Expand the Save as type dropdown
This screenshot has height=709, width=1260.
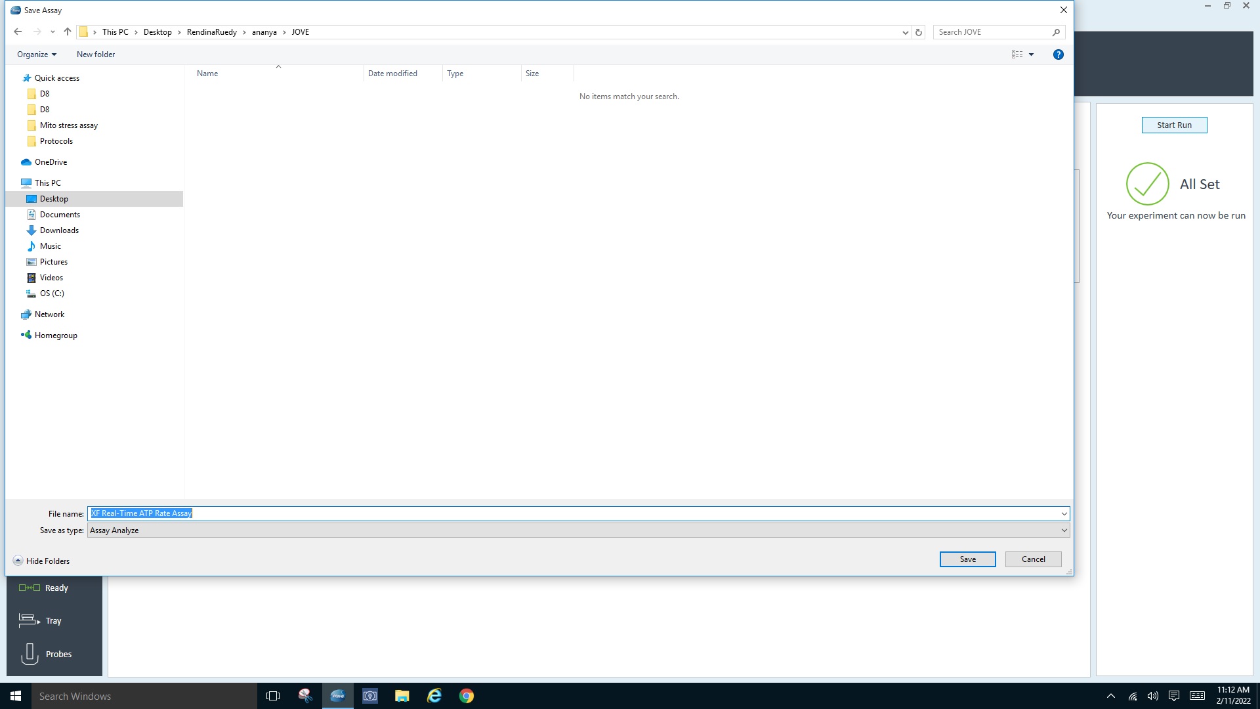(1064, 530)
